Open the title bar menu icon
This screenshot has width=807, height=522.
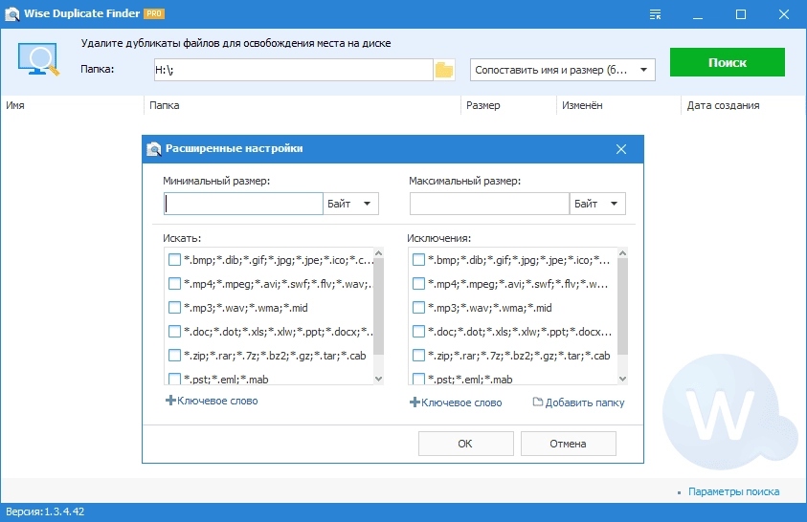pyautogui.click(x=655, y=14)
